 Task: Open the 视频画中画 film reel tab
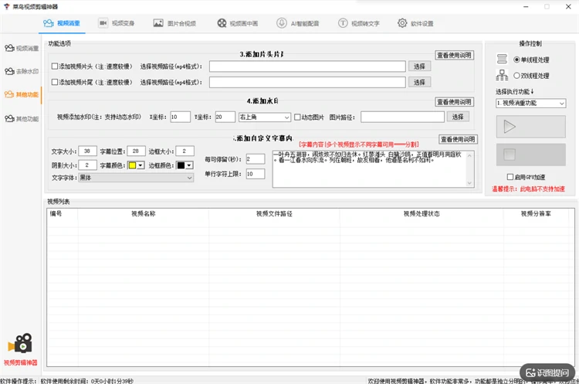pos(238,23)
